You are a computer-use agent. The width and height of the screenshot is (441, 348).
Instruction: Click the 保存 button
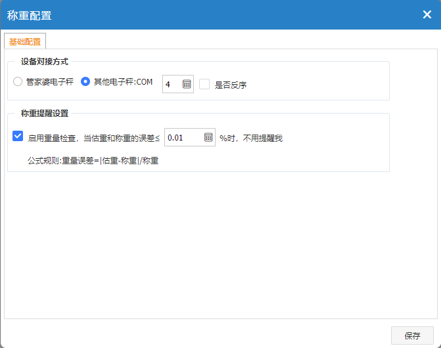pos(412,336)
